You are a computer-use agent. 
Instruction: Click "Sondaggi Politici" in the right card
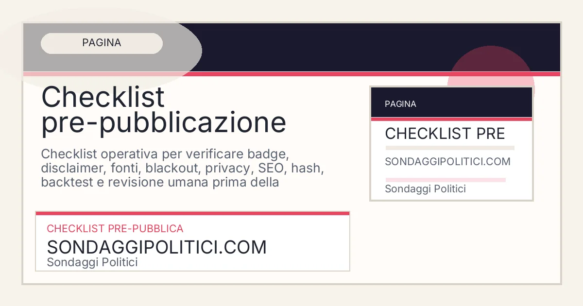point(425,189)
